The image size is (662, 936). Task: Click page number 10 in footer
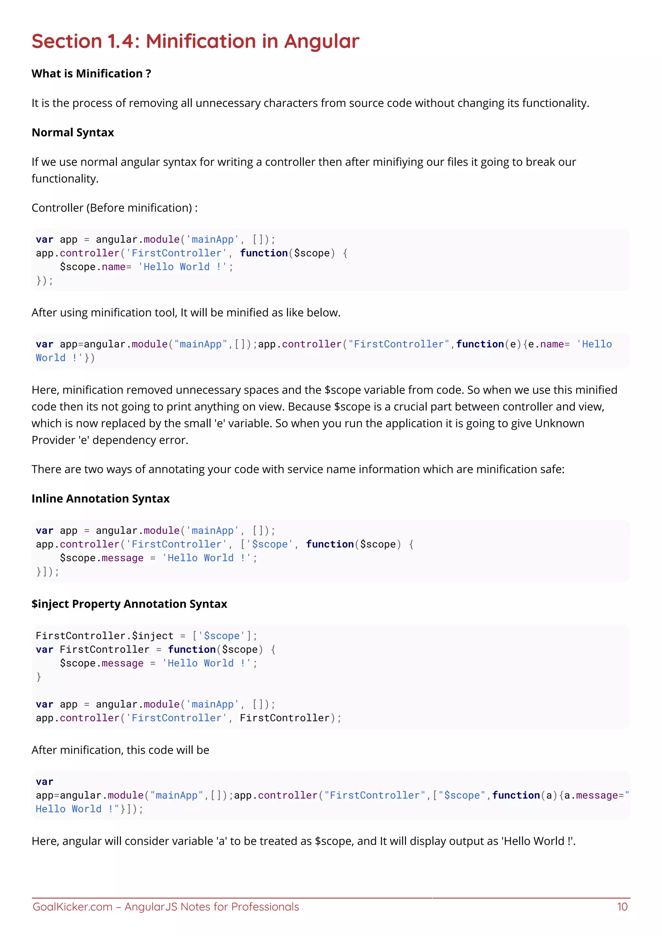(622, 906)
